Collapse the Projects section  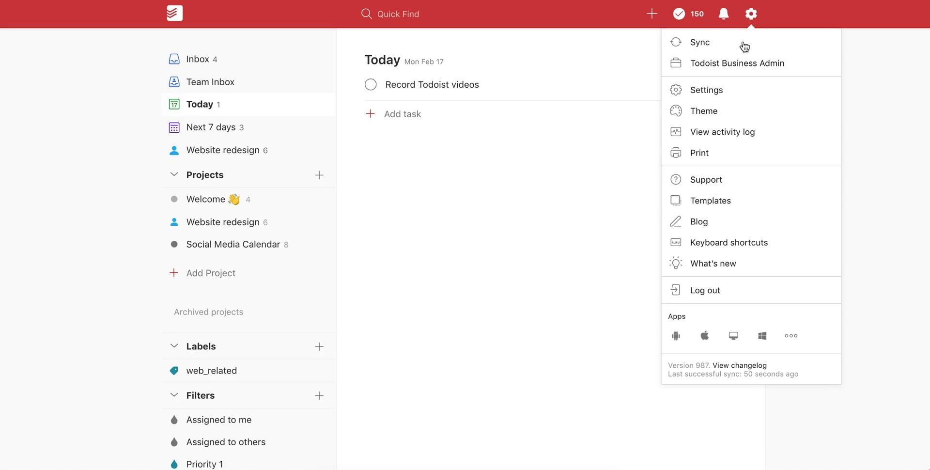(174, 174)
